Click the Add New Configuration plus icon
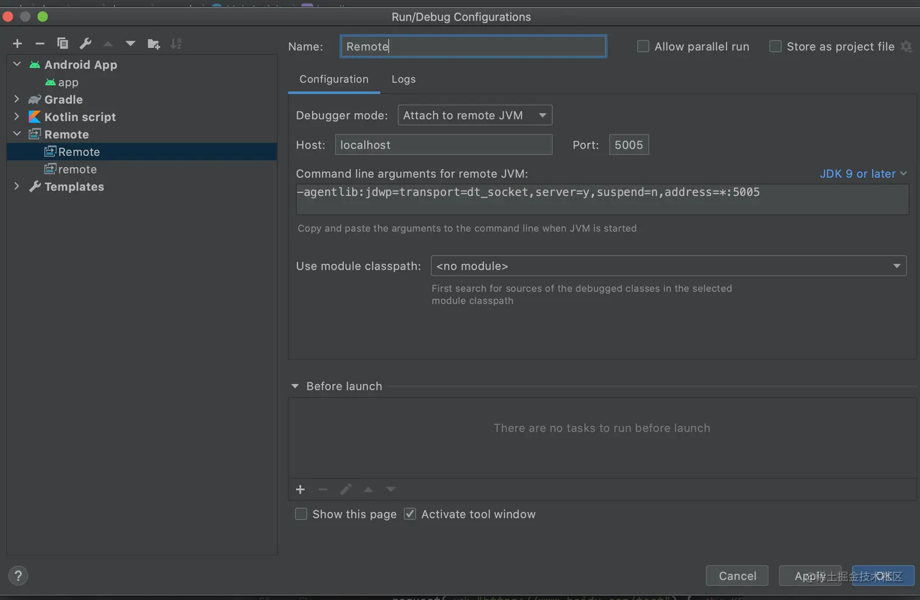 [x=17, y=43]
